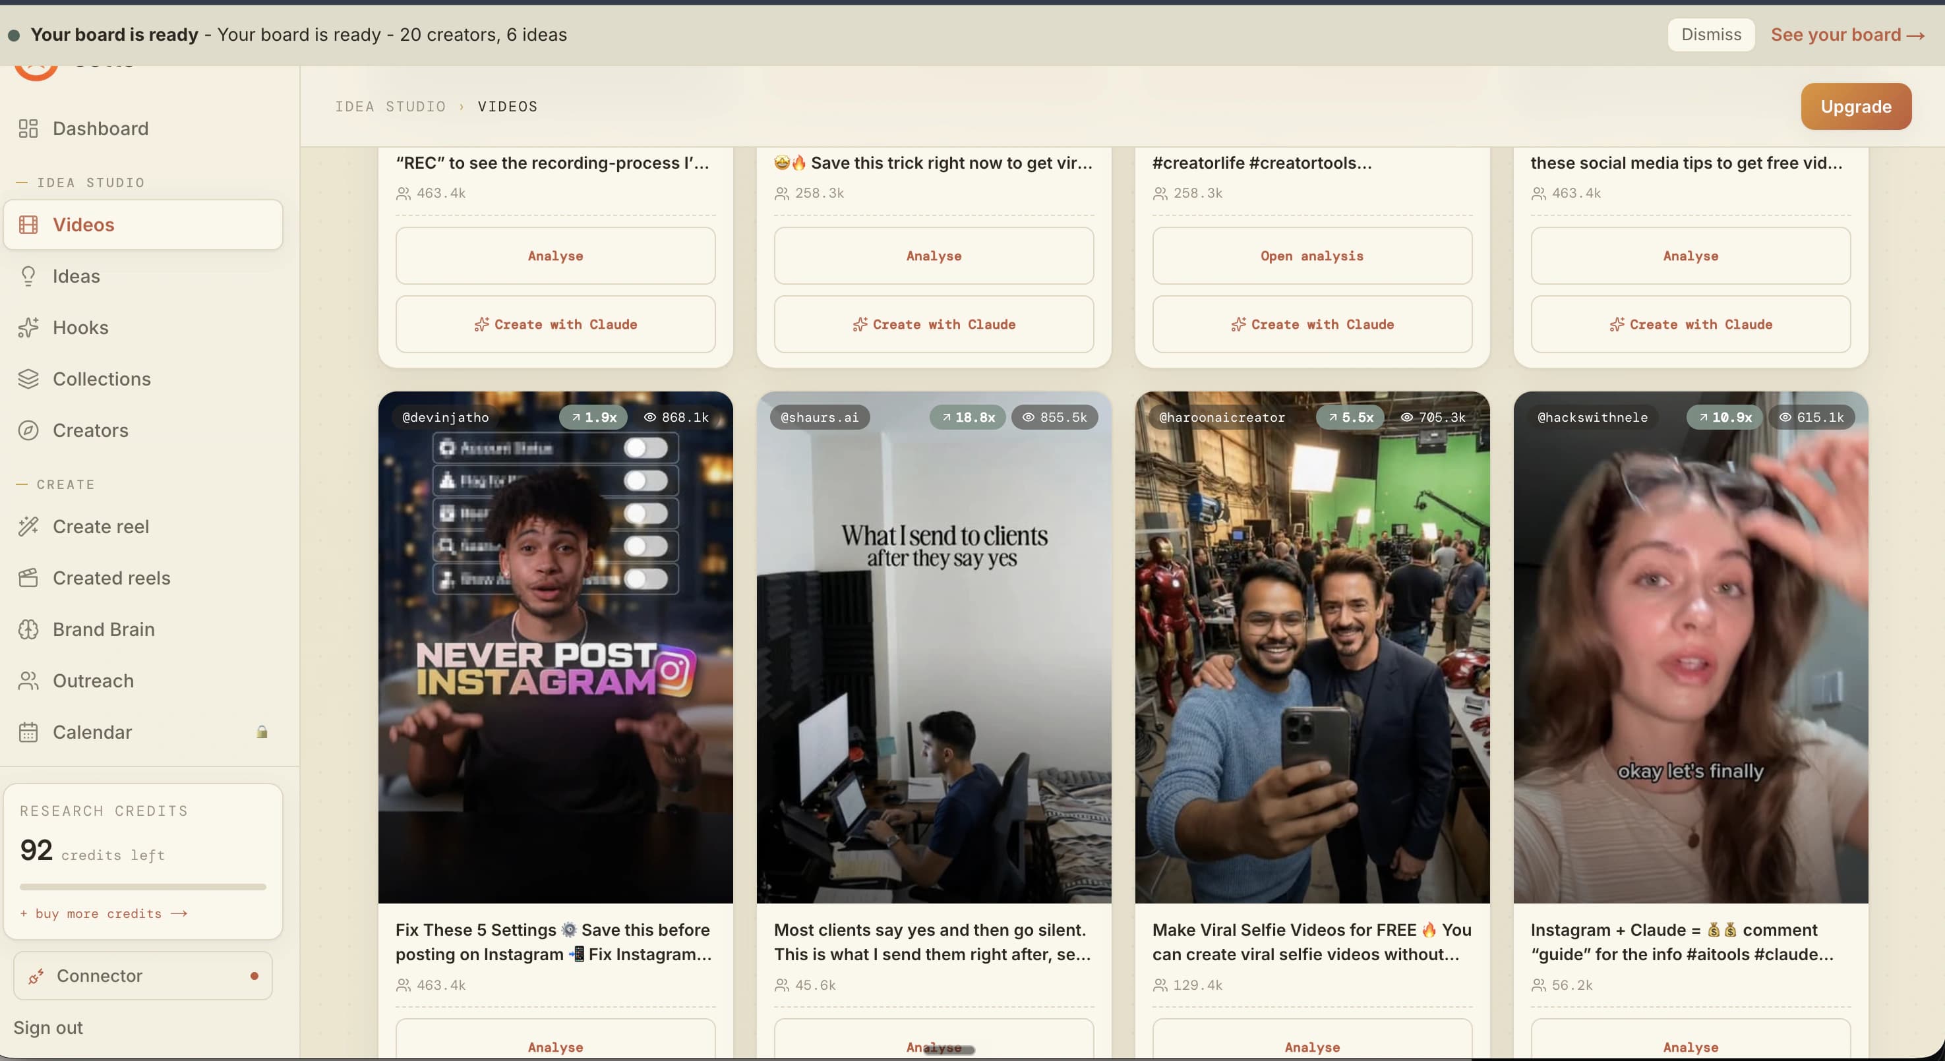Open the @shaurs.ai clients video thumbnail
The width and height of the screenshot is (1945, 1061).
point(934,647)
